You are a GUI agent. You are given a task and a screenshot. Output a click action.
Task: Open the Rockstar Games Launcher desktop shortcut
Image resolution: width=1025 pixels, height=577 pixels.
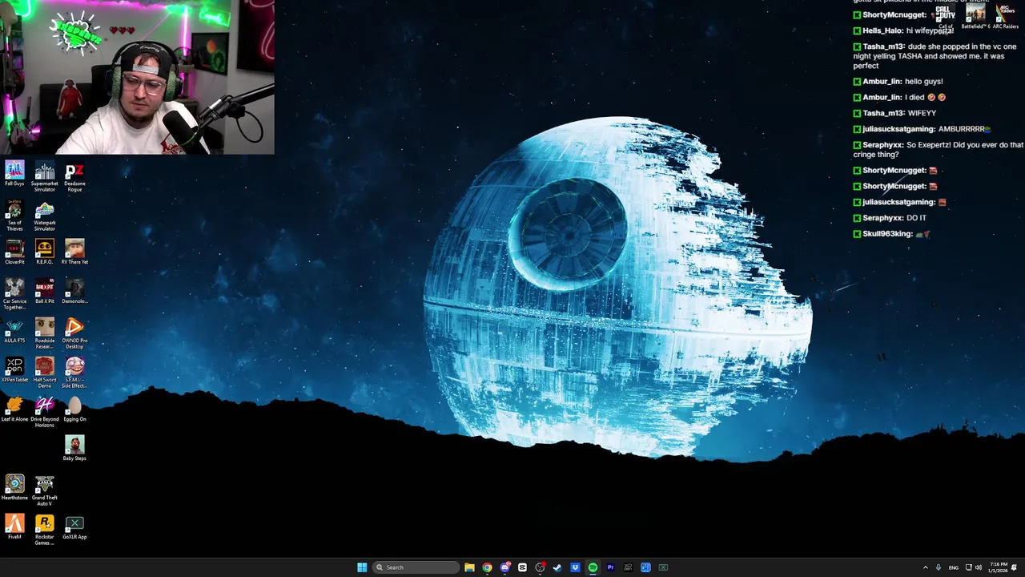pos(45,530)
